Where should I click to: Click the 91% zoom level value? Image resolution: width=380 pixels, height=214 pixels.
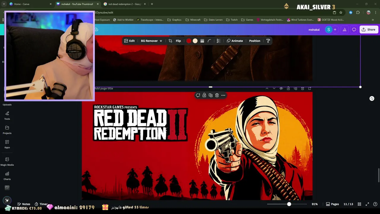click(x=315, y=204)
